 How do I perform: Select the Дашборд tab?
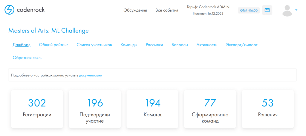tap(22, 45)
